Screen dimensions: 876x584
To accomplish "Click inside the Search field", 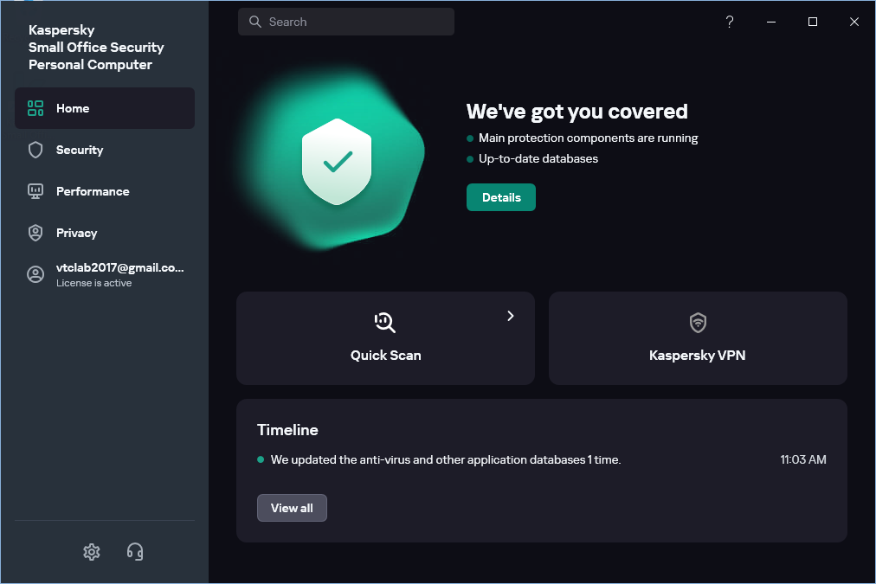I will pos(355,22).
